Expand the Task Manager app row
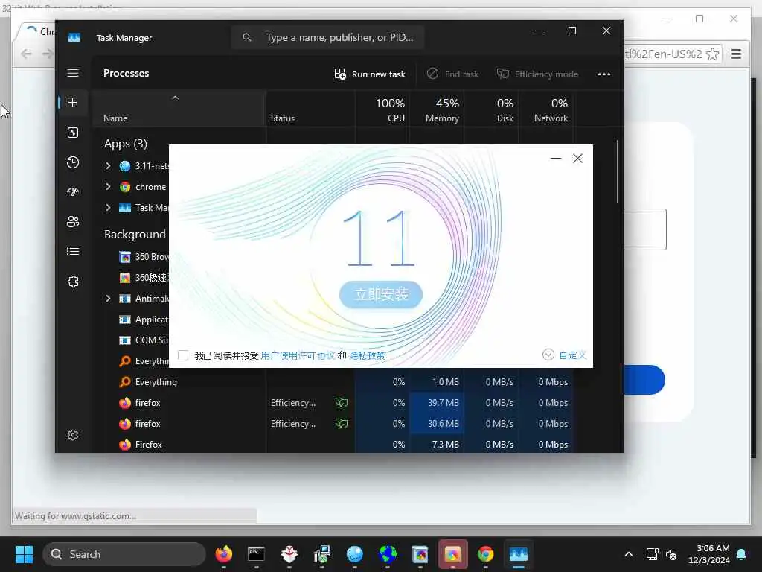 (x=109, y=208)
